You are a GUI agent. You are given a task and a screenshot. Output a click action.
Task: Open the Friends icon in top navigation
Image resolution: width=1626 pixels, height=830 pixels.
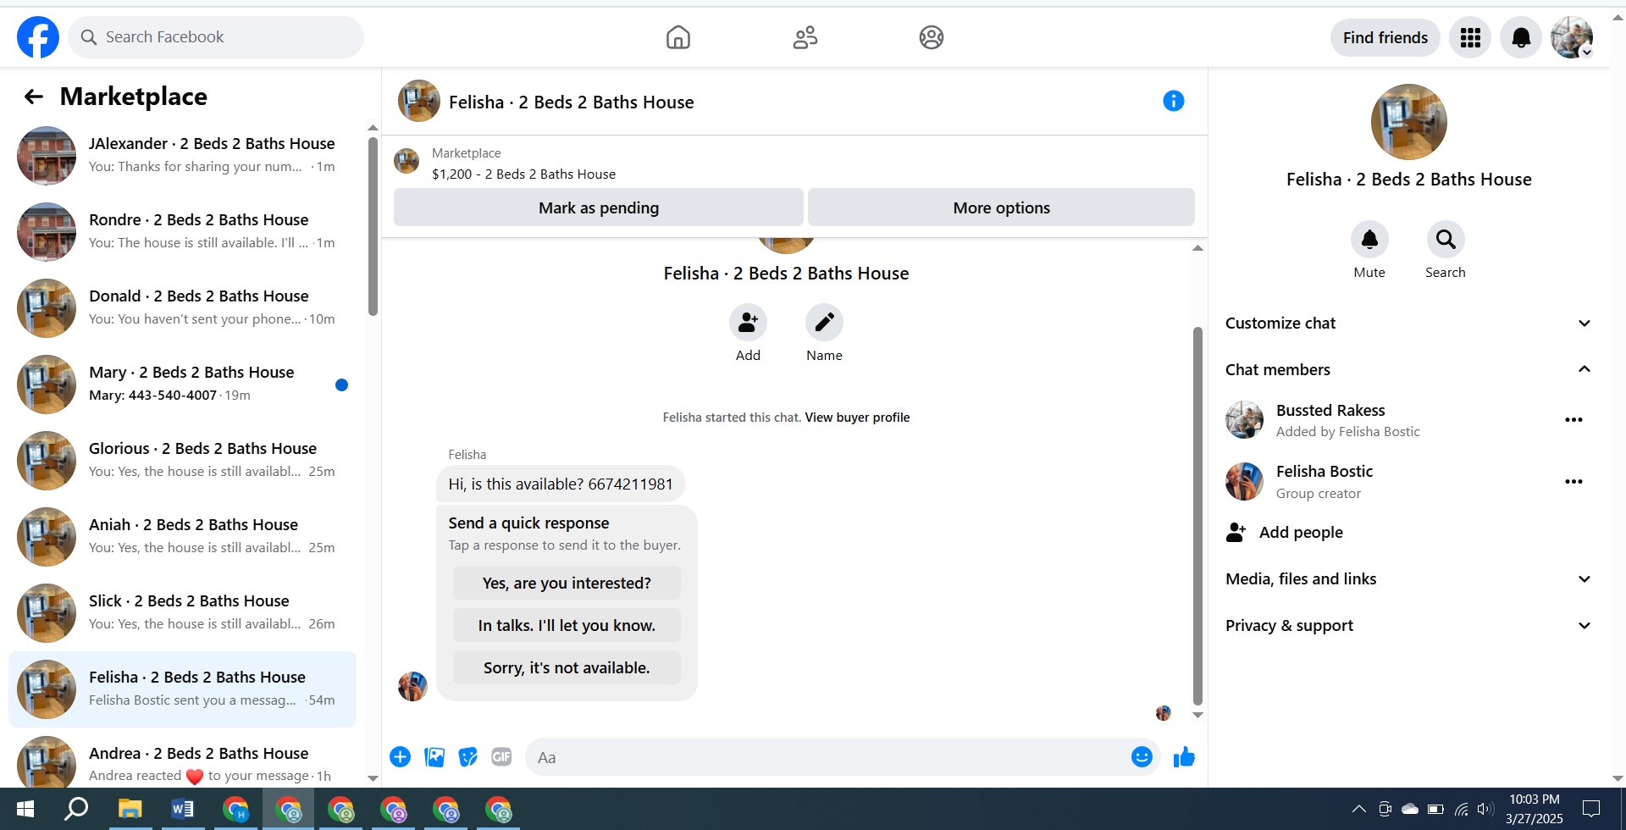tap(805, 37)
